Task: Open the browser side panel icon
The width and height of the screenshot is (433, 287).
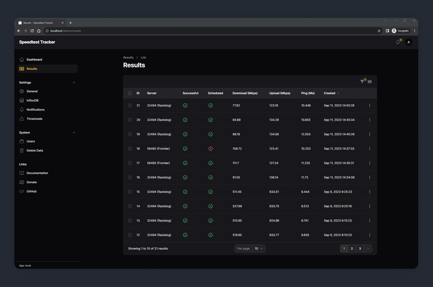Action: (387, 31)
